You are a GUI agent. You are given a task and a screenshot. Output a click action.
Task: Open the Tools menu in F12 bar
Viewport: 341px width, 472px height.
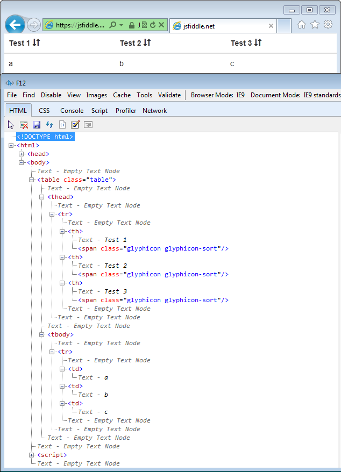[145, 95]
